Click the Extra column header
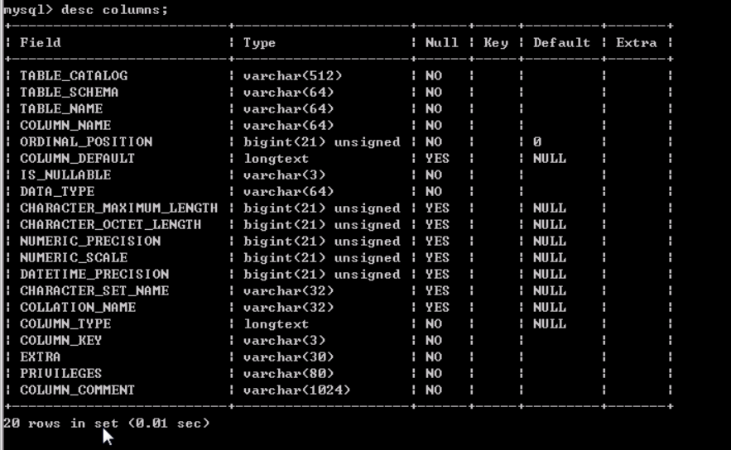The image size is (731, 450). tap(637, 43)
